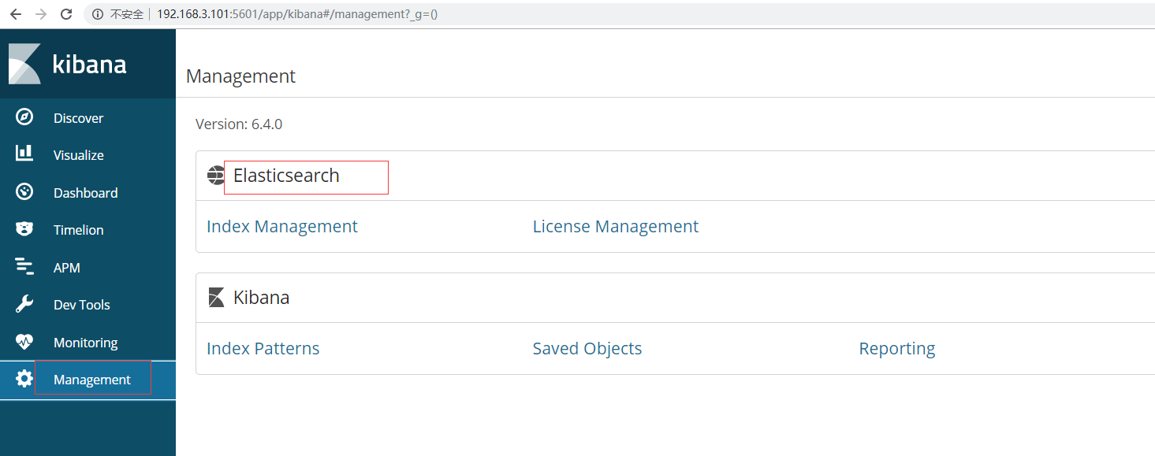Open License Management link
1155x456 pixels.
pos(615,227)
